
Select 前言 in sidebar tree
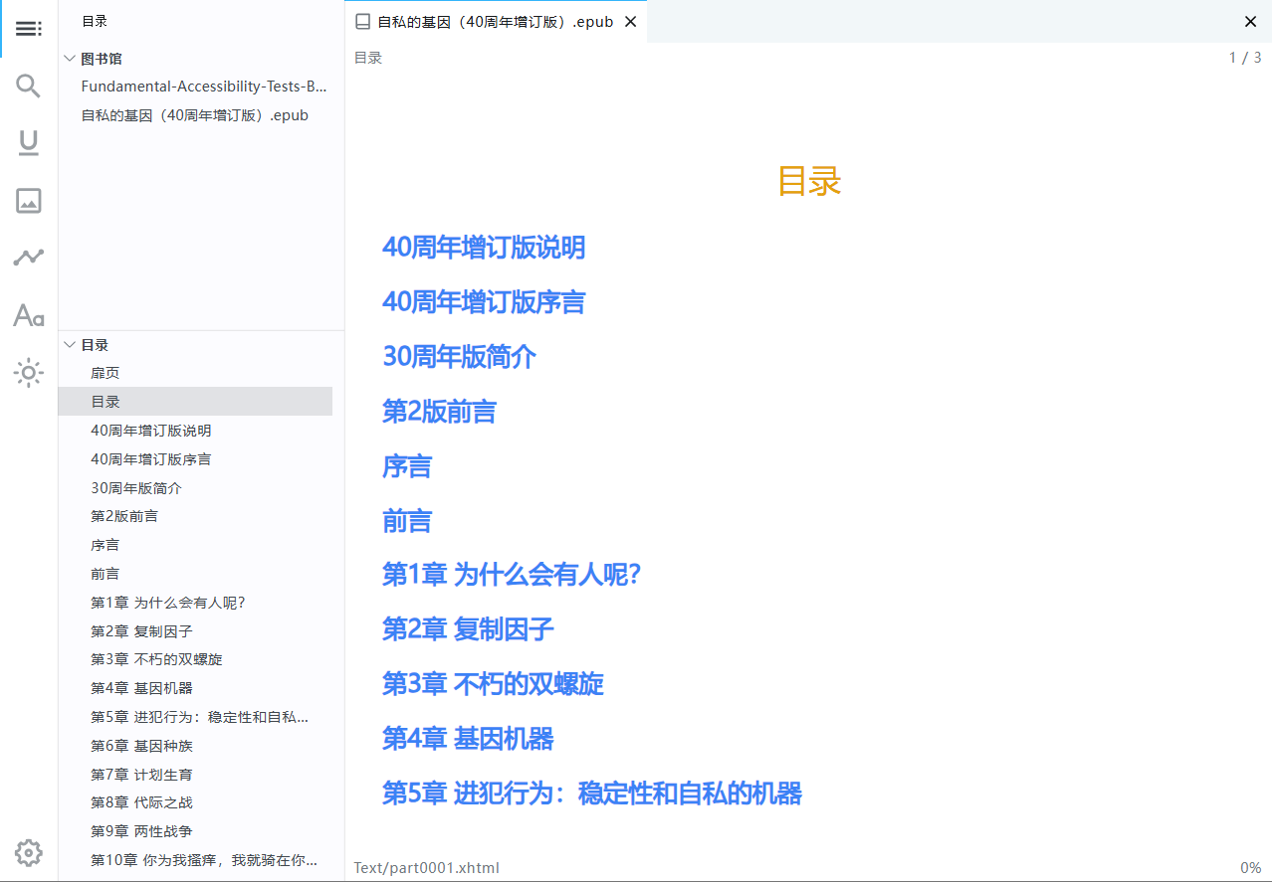click(195, 574)
